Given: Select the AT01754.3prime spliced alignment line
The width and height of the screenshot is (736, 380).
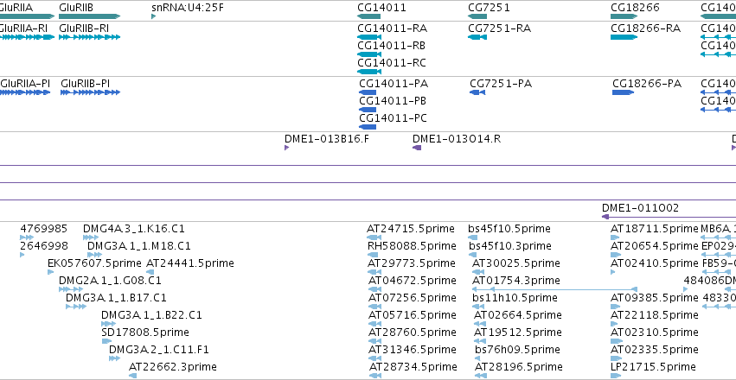Looking at the screenshot, I should (x=554, y=289).
